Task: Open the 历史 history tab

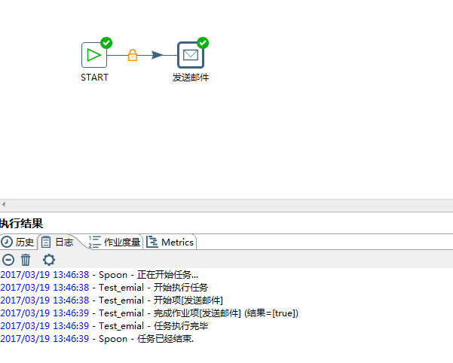Action: (18, 242)
